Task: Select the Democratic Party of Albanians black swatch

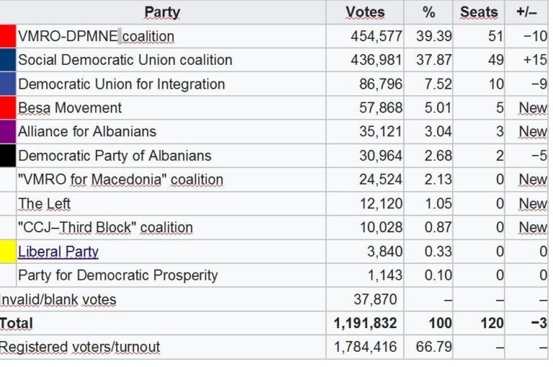Action: click(x=8, y=156)
